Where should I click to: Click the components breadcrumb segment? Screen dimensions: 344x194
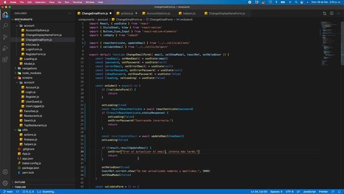click(x=86, y=19)
